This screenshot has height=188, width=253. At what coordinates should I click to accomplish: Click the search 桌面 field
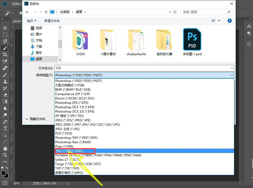(207, 12)
